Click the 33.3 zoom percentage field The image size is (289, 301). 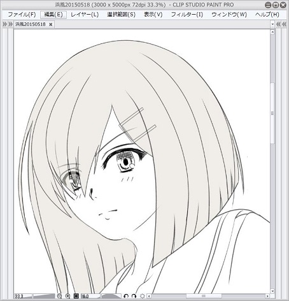(x=23, y=296)
